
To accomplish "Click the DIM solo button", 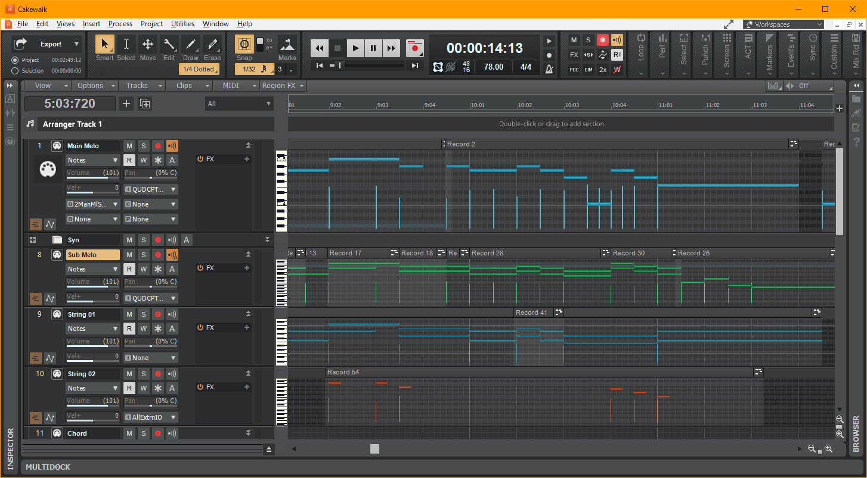I will pyautogui.click(x=588, y=70).
